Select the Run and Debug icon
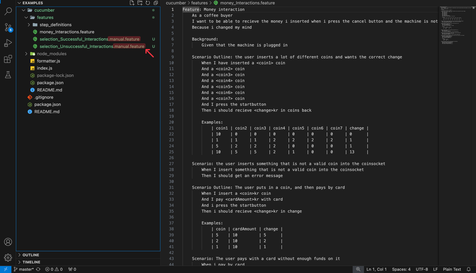The image size is (476, 273). pos(8,43)
